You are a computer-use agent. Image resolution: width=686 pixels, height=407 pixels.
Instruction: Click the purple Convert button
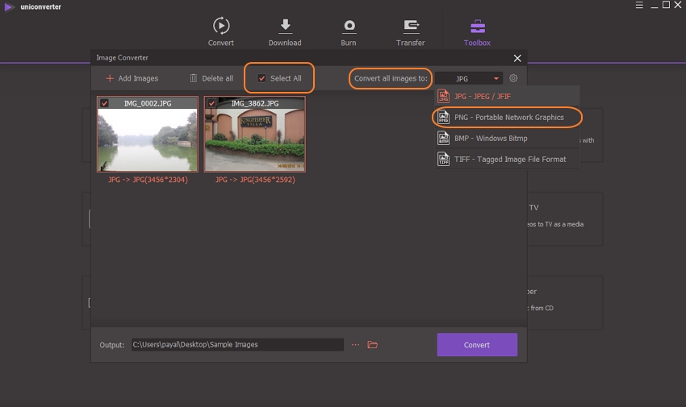click(477, 345)
